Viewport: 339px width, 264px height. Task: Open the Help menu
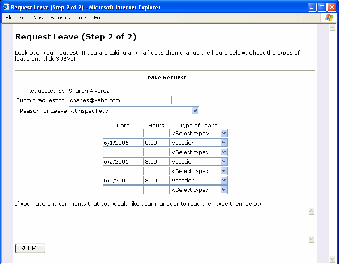tap(98, 18)
